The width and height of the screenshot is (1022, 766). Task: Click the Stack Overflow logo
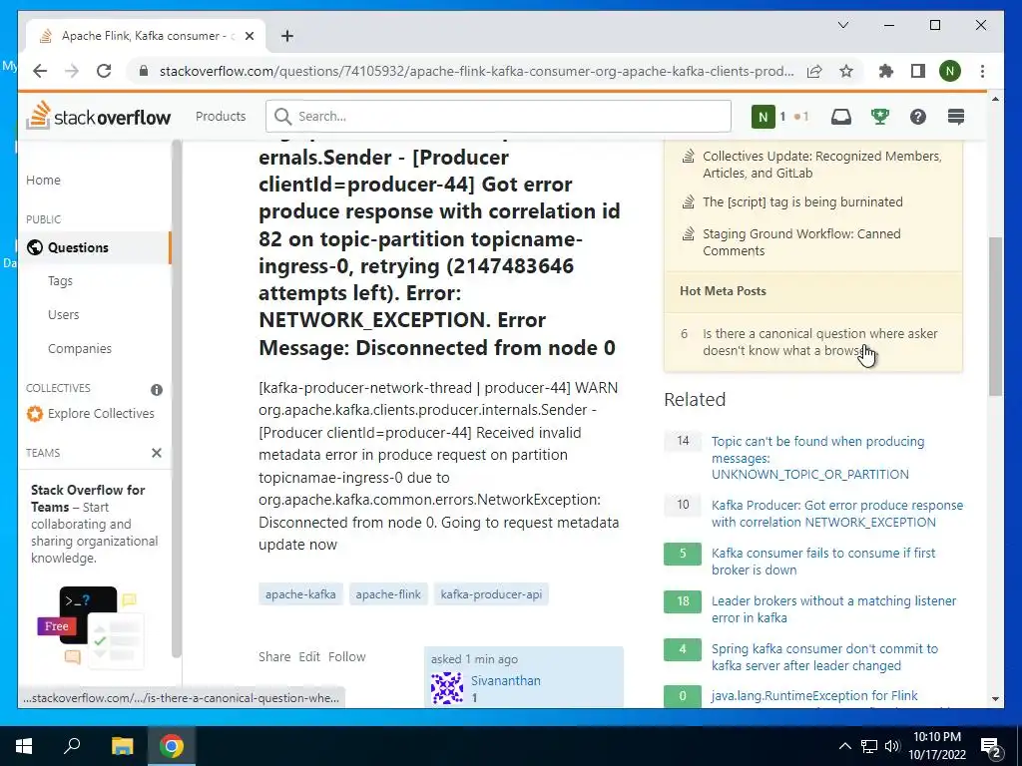(99, 116)
